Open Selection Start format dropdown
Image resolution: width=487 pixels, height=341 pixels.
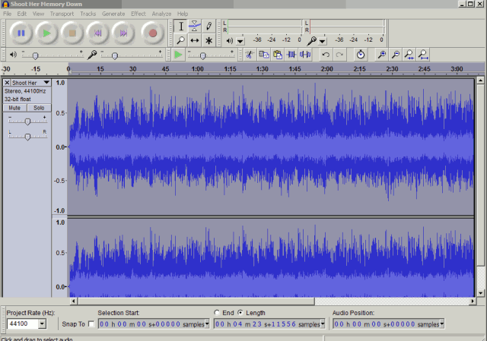pyautogui.click(x=207, y=324)
